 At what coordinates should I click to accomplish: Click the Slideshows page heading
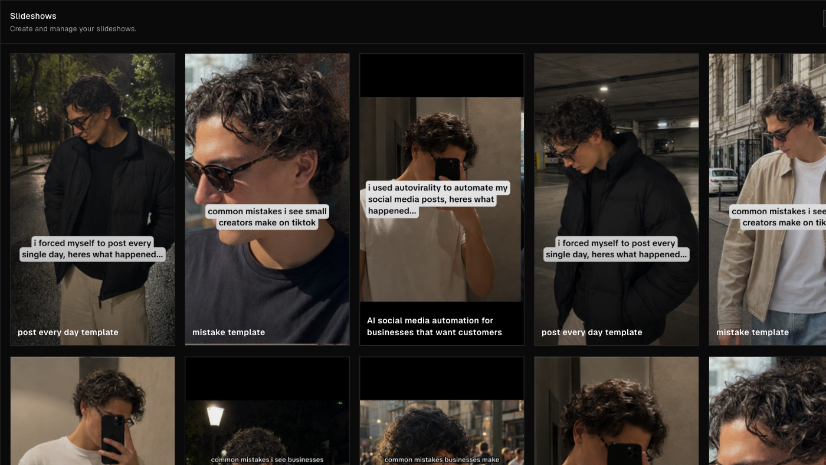(33, 16)
